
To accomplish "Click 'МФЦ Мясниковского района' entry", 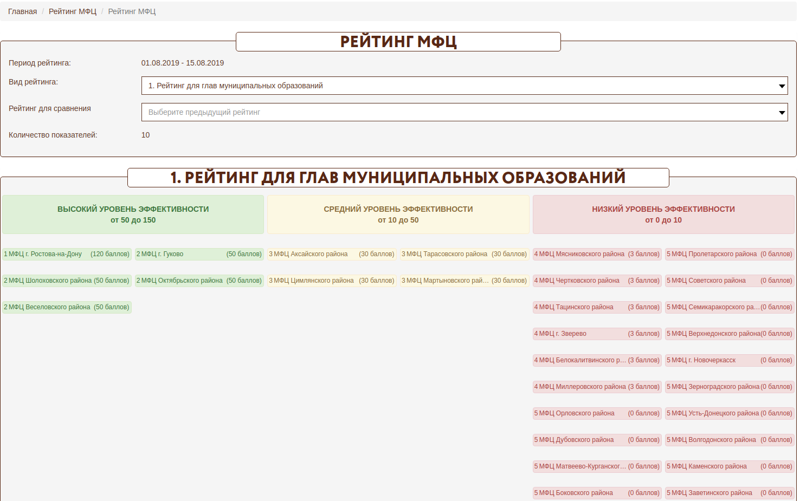I will 597,254.
